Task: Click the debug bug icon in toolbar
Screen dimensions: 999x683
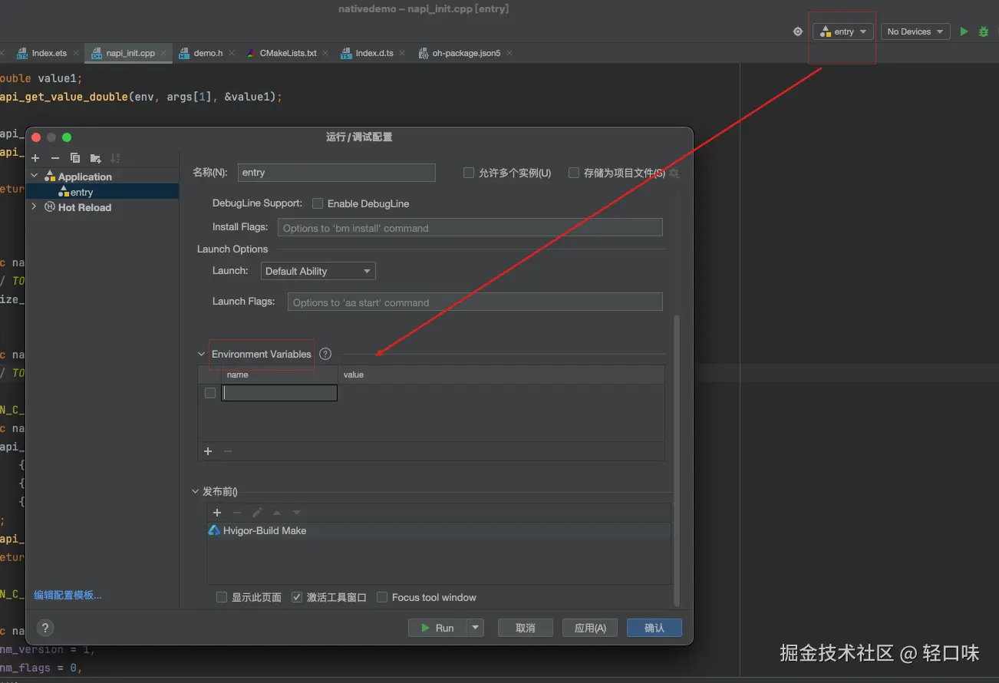Action: [x=984, y=31]
